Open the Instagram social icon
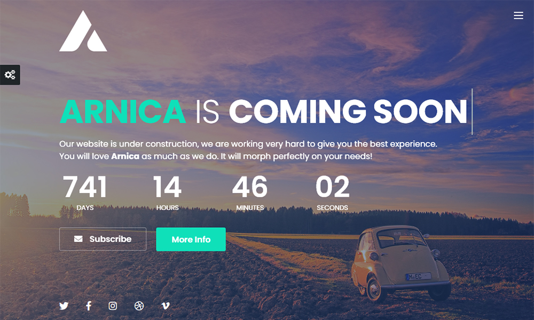Viewport: 534px width, 320px height. pos(113,306)
